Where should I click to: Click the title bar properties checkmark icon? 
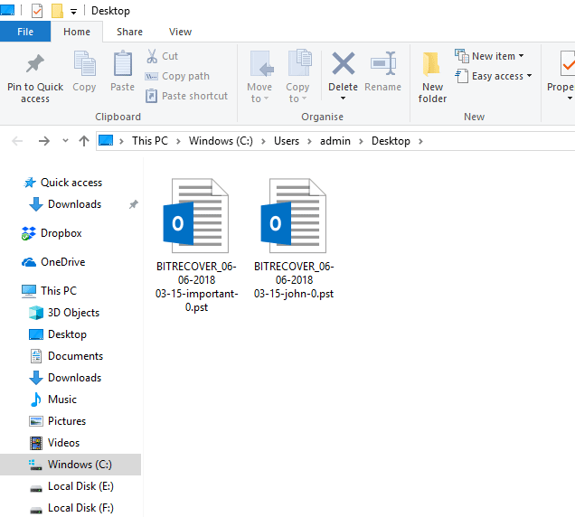click(x=37, y=11)
